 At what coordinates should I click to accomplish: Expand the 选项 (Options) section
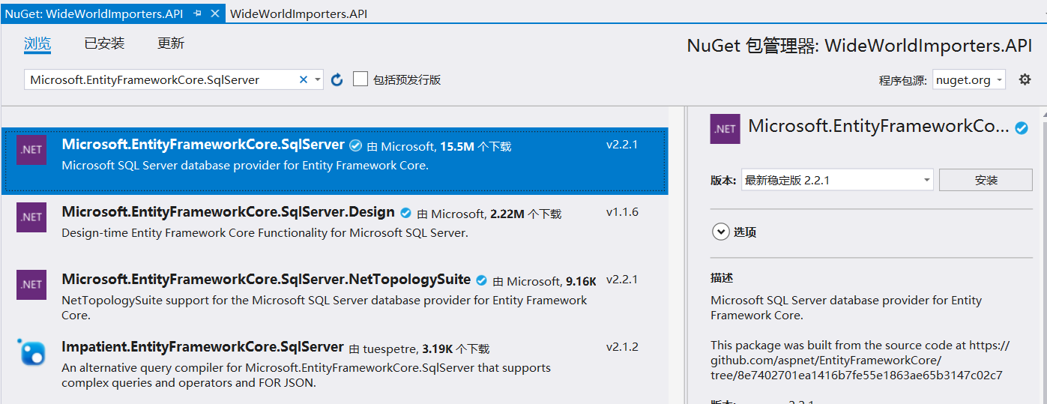point(720,232)
